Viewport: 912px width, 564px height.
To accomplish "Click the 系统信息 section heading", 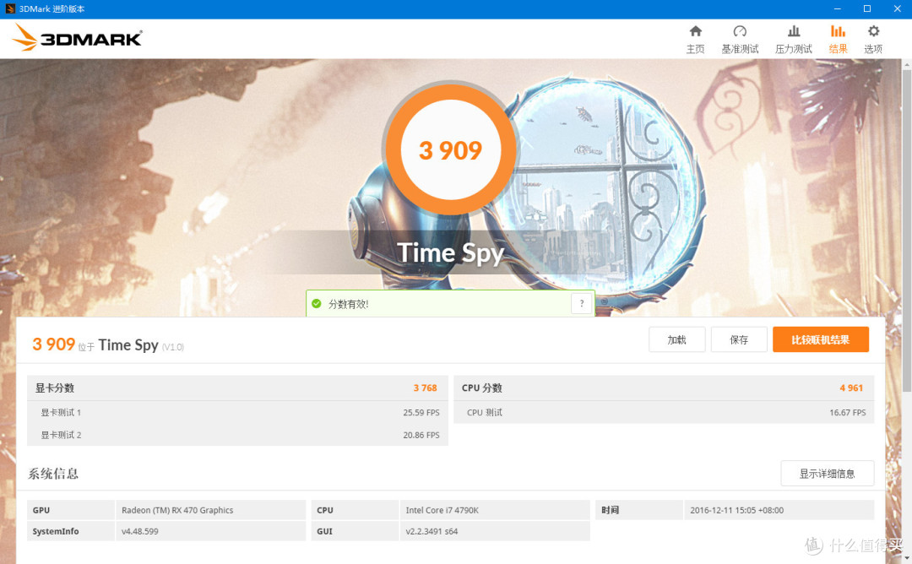I will point(53,474).
